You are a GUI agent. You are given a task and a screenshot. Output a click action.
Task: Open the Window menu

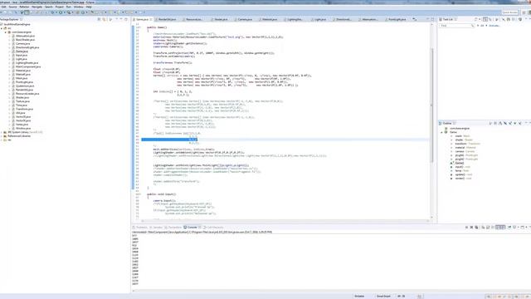(78, 7)
